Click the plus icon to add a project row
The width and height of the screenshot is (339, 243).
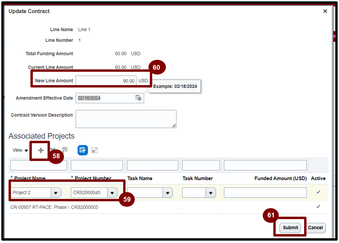[41, 150]
